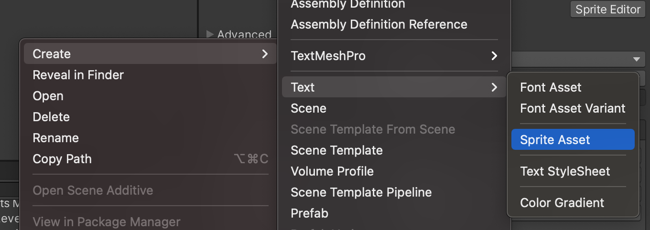
Task: Choose Assembly Definition Reference option
Action: tap(379, 24)
